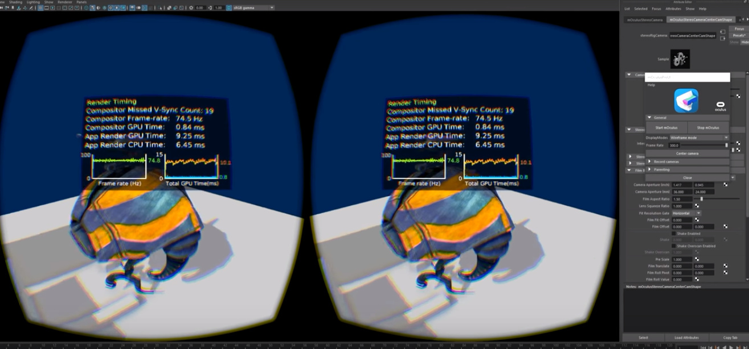
Task: Click the output connection icon near Presets
Action: pyautogui.click(x=723, y=39)
